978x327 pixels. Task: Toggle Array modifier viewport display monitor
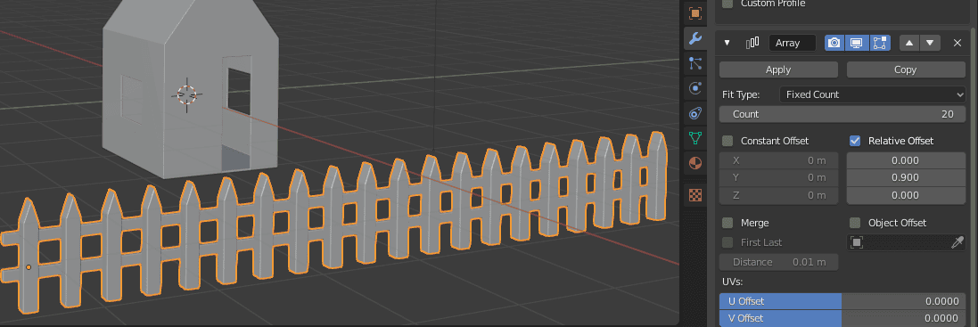click(x=857, y=43)
